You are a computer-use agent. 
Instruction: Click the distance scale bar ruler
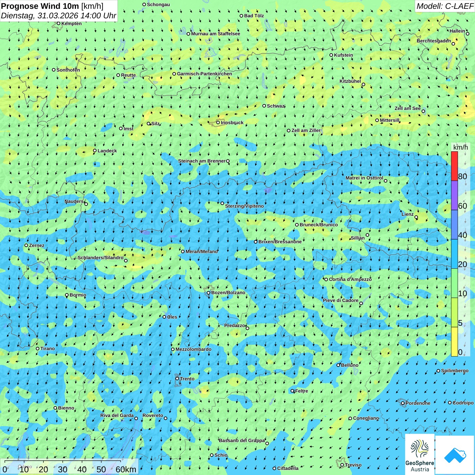pos(63,461)
